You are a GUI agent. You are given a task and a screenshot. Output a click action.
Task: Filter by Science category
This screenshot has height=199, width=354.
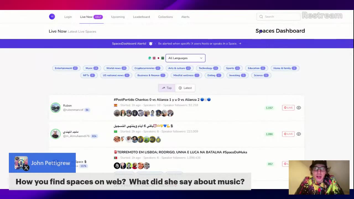(x=261, y=75)
